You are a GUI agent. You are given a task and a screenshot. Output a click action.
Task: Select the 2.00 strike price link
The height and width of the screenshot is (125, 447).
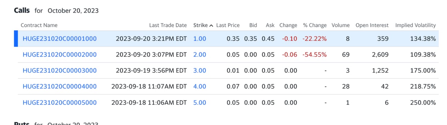point(200,55)
